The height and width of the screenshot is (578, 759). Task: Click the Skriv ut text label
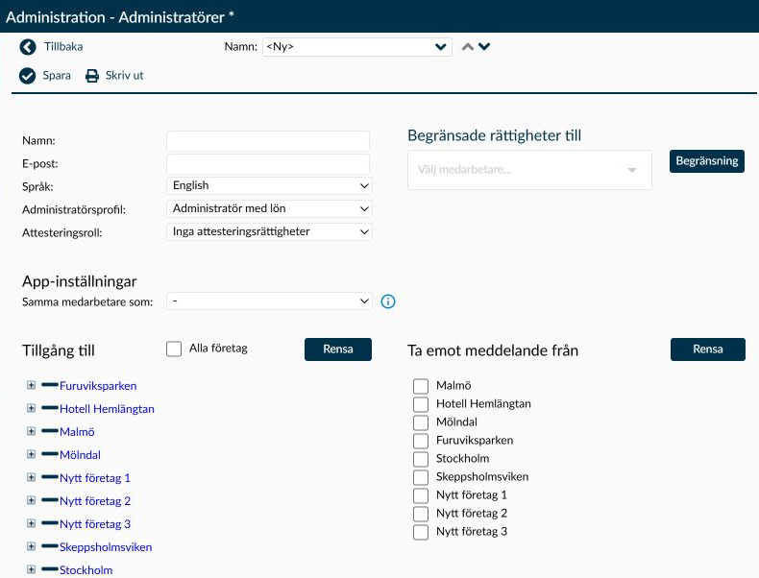(x=124, y=76)
